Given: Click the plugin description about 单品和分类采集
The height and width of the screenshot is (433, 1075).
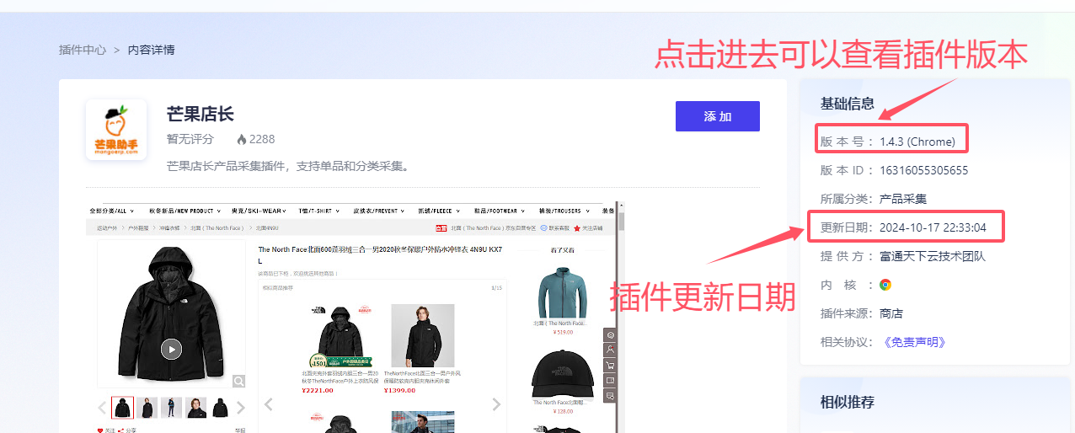Looking at the screenshot, I should (288, 166).
